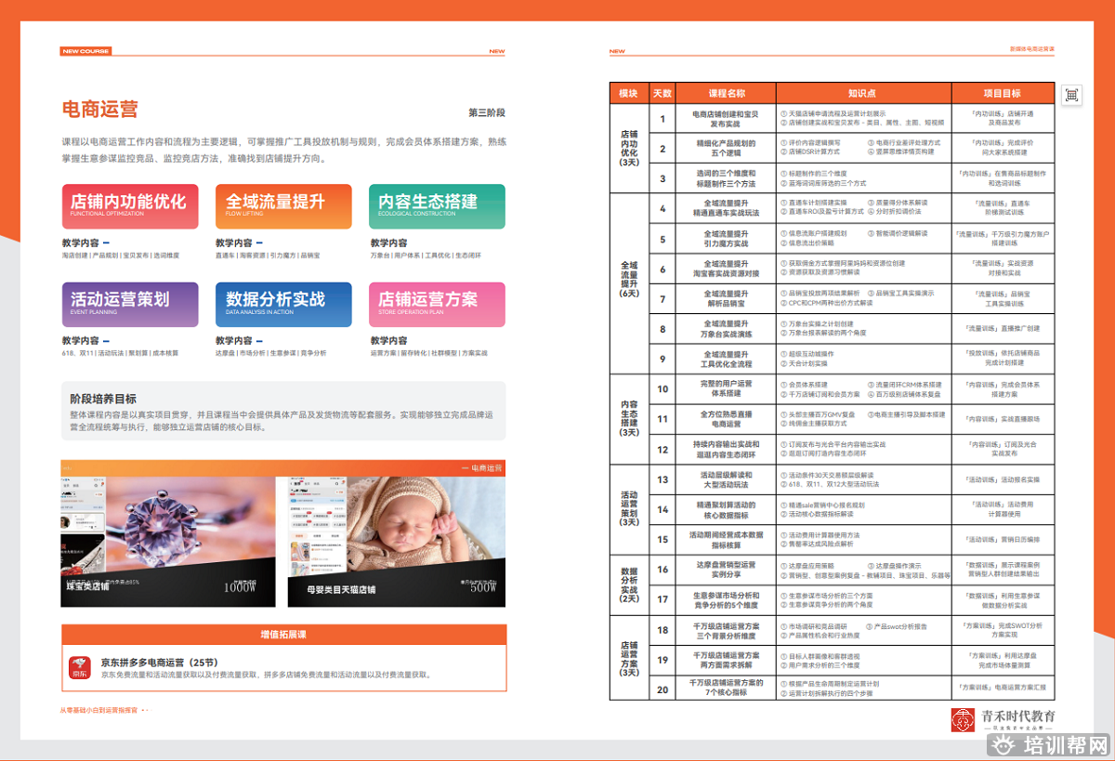Click day 5 course 引力魔方实战

pos(727,238)
